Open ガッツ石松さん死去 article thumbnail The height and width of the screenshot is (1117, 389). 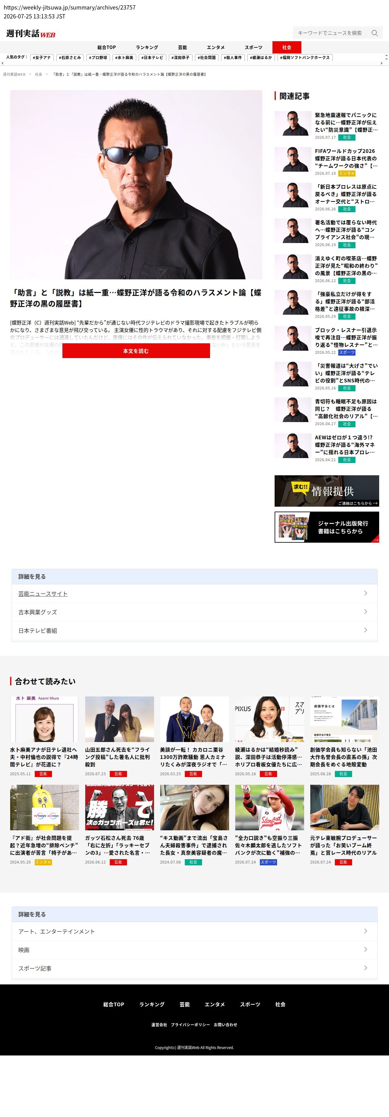coord(119,808)
